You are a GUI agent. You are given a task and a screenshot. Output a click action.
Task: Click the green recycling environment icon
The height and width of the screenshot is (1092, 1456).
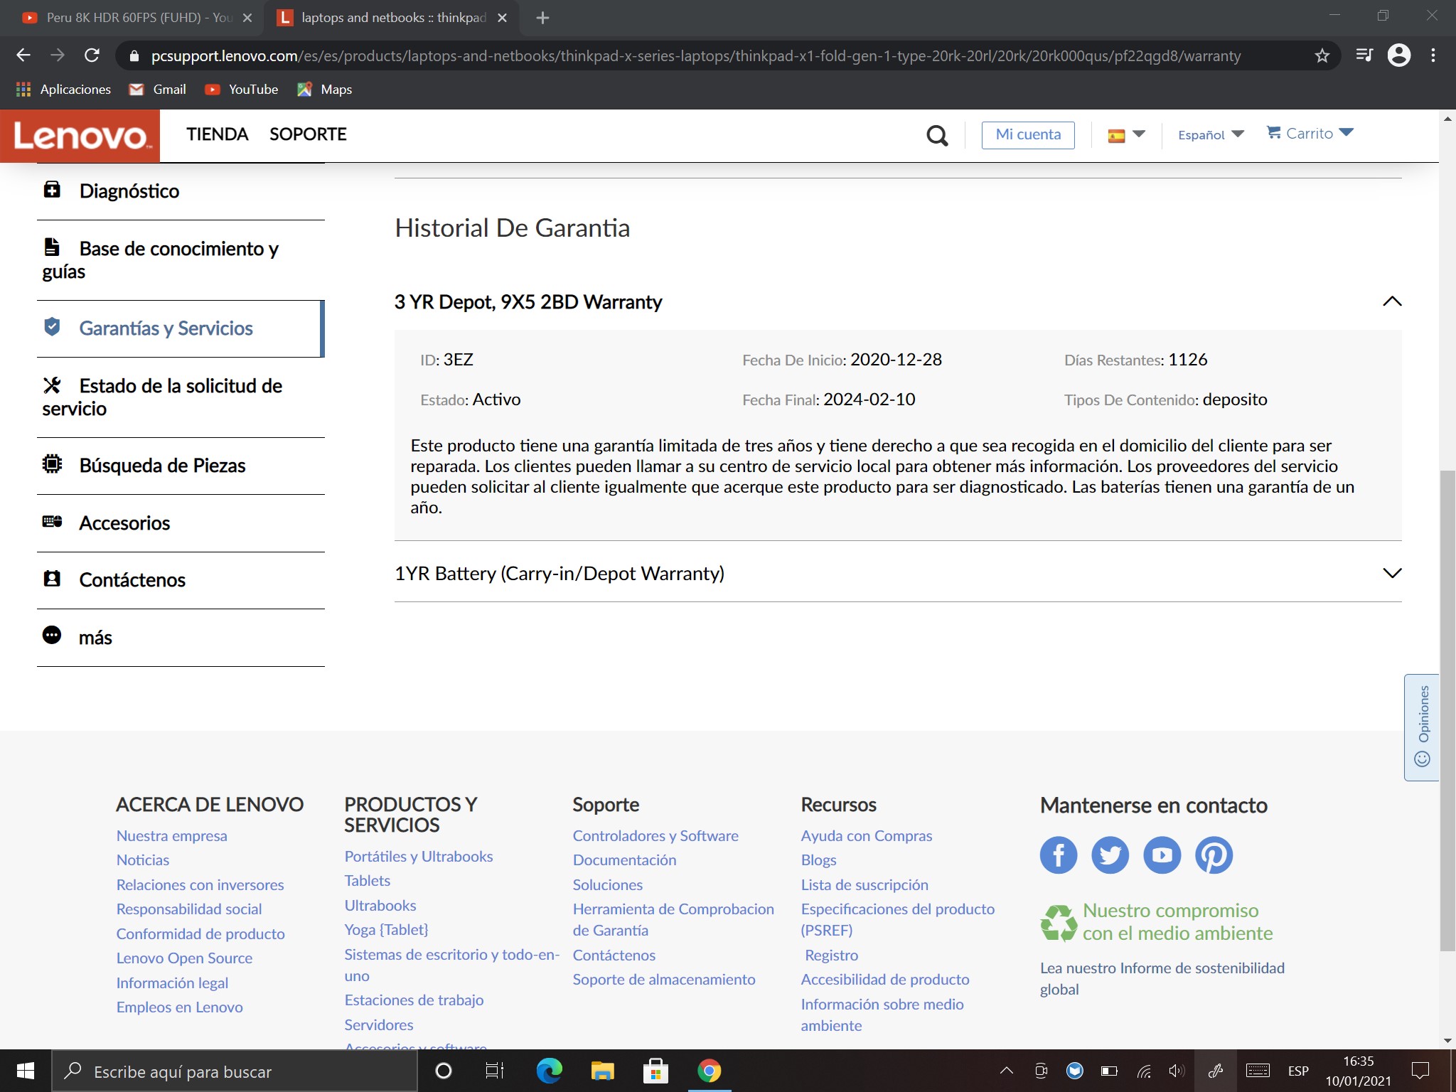click(1059, 923)
